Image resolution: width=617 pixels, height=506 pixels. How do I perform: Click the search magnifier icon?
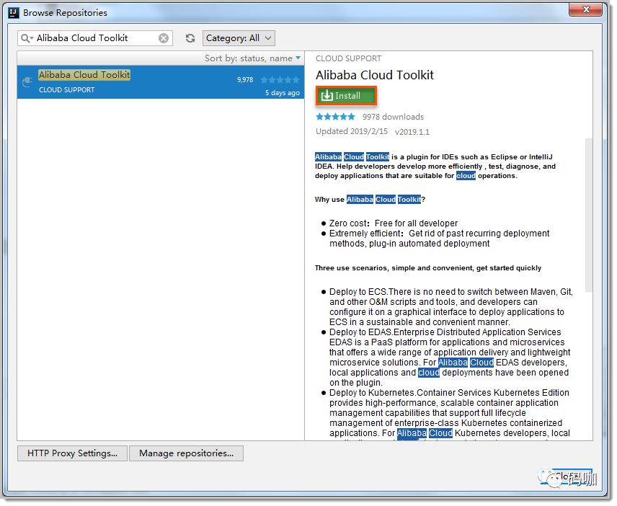(27, 38)
